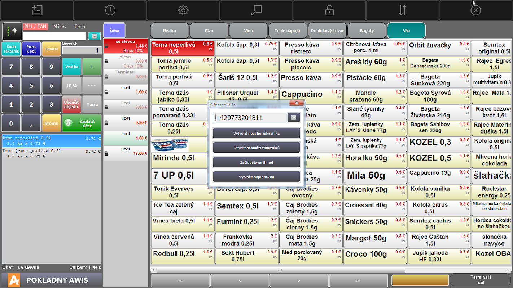Switch search mode to Cena
This screenshot has width=513, height=288.
point(80,26)
